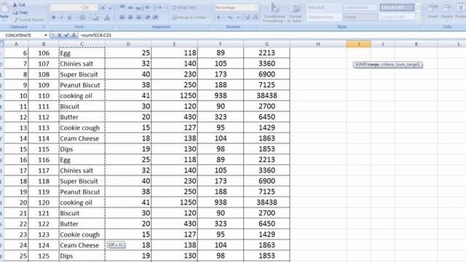The width and height of the screenshot is (466, 262).
Task: Click the Decrease Indent icon
Action: point(147,17)
